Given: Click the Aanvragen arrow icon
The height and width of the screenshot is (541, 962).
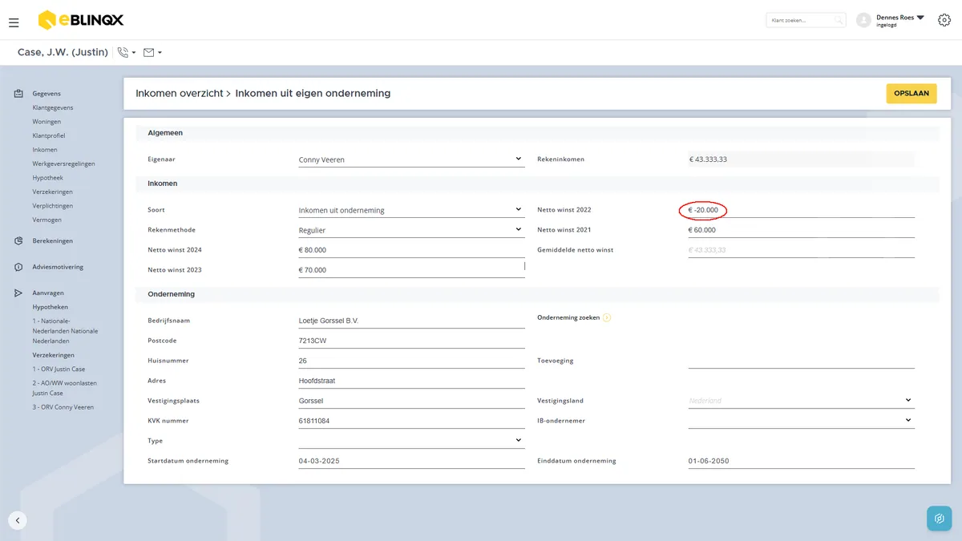Looking at the screenshot, I should point(18,293).
